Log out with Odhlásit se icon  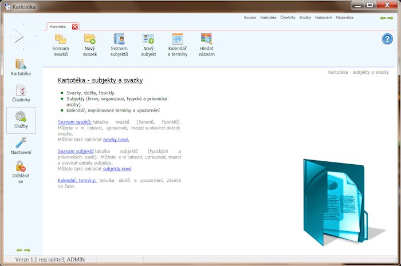tap(21, 172)
